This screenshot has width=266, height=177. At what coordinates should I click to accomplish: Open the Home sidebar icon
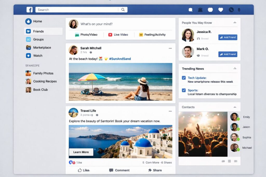(28, 21)
